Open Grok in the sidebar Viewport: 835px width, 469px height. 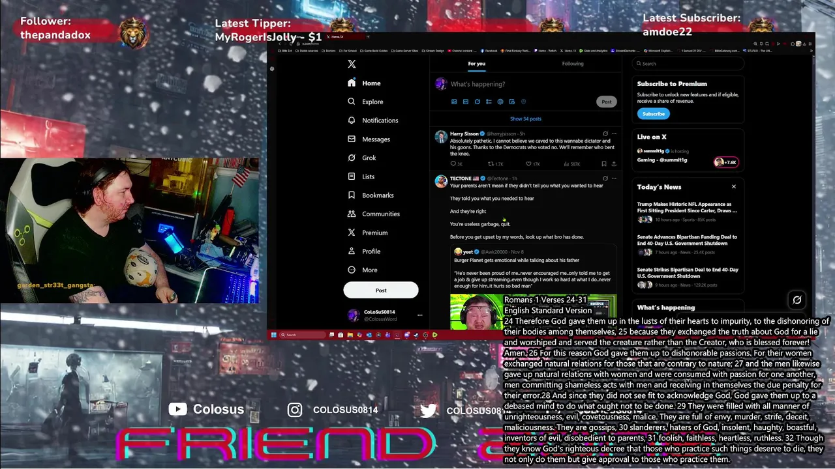(x=361, y=158)
